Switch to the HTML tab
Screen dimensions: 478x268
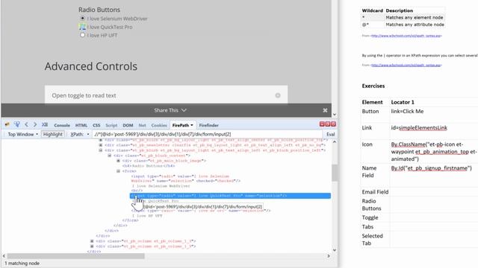click(x=81, y=125)
